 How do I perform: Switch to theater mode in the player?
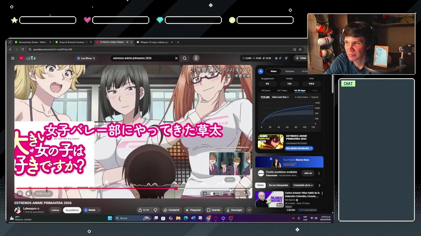pyautogui.click(x=237, y=194)
